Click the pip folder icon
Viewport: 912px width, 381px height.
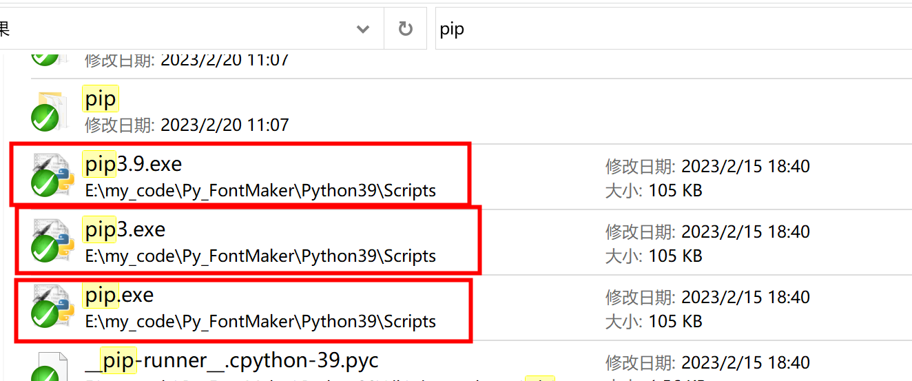[50, 110]
